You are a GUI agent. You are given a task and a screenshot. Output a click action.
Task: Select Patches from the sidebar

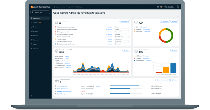tap(35, 36)
